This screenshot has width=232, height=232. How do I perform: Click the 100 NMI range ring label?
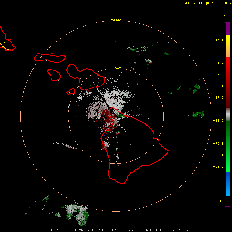click(116, 20)
